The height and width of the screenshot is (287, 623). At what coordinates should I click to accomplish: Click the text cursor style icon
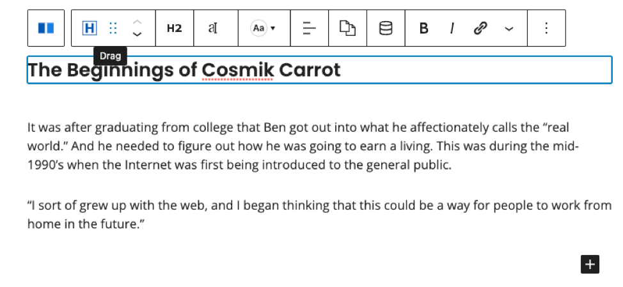(214, 28)
